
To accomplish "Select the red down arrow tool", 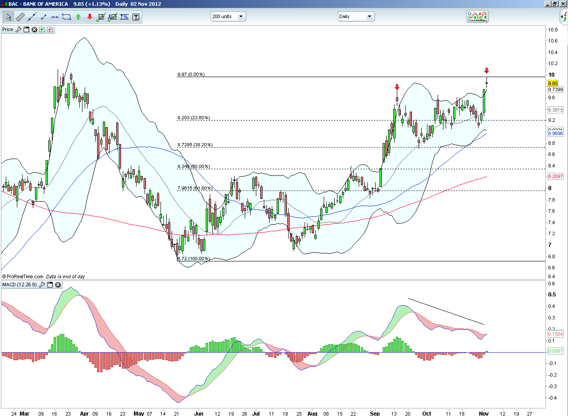I will [x=90, y=17].
